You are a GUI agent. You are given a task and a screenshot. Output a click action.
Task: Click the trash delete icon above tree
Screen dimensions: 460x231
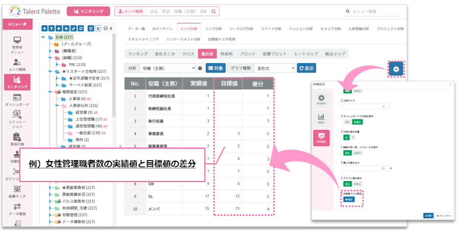click(98, 29)
